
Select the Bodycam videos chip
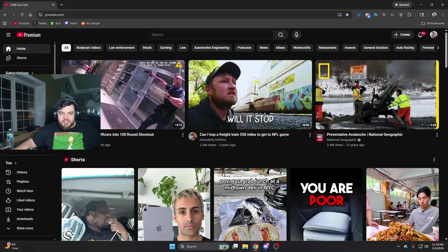click(89, 48)
